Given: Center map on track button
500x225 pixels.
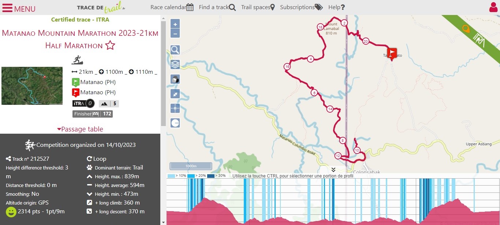Looking at the screenshot, I should coord(175,108).
